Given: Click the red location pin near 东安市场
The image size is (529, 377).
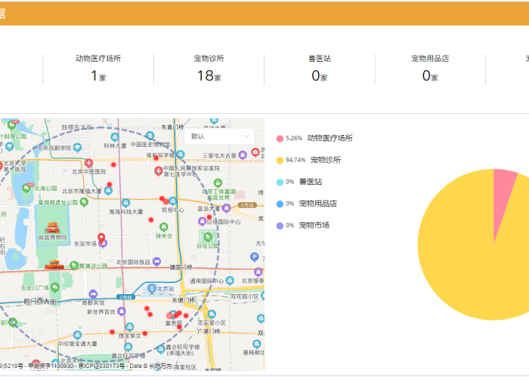Looking at the screenshot, I should pos(101,238).
